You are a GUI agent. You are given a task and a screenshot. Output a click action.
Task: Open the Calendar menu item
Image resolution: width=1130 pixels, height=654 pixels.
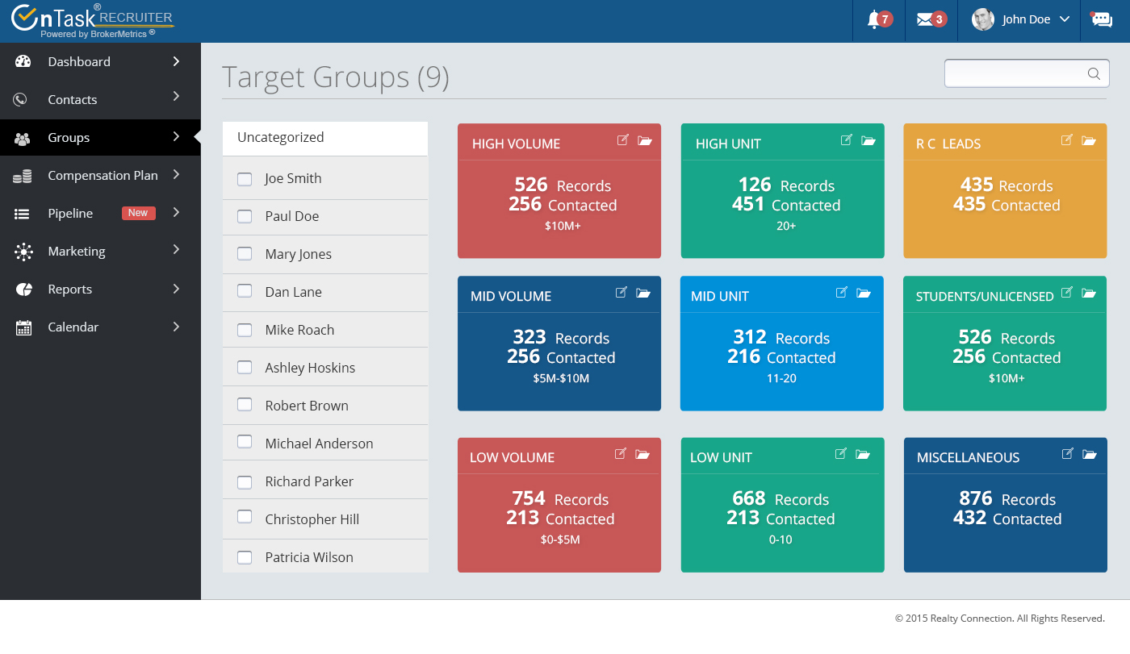(100, 327)
